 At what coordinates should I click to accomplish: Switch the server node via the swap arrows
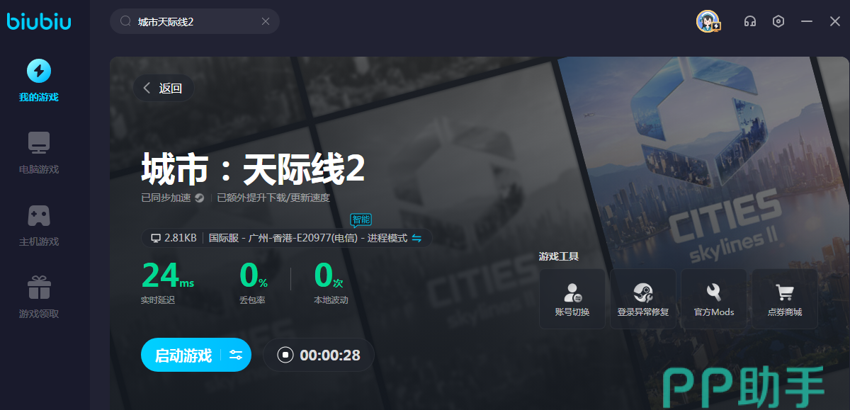(416, 238)
